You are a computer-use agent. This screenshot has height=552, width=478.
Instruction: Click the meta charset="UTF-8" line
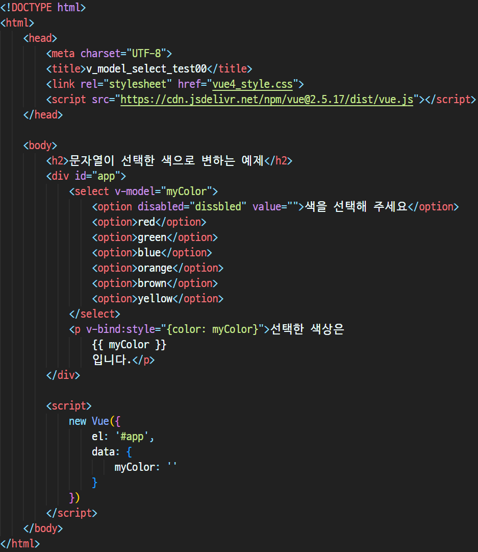[109, 54]
